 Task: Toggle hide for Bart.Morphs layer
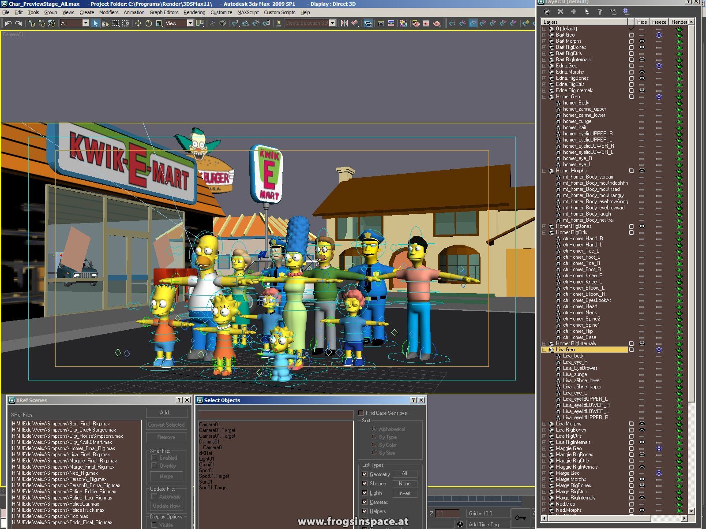pos(642,41)
